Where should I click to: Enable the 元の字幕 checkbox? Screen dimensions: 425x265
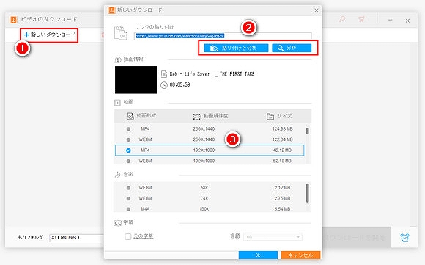128,236
